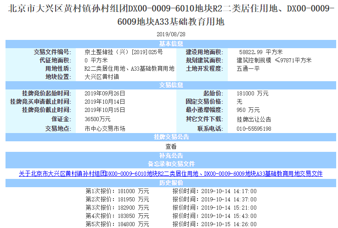Click the 建设用地面积 label
The height and width of the screenshot is (228, 338).
[204, 52]
